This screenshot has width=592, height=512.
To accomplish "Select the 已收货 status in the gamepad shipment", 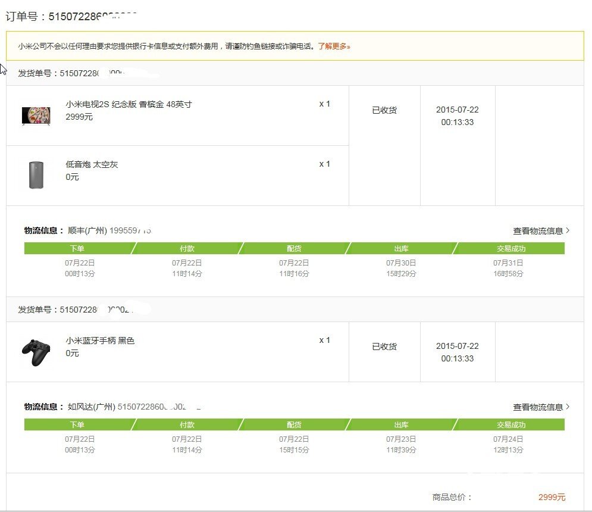I will tap(384, 346).
